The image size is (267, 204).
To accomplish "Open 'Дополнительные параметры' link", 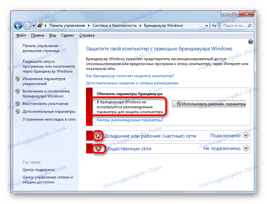I will tap(49, 111).
